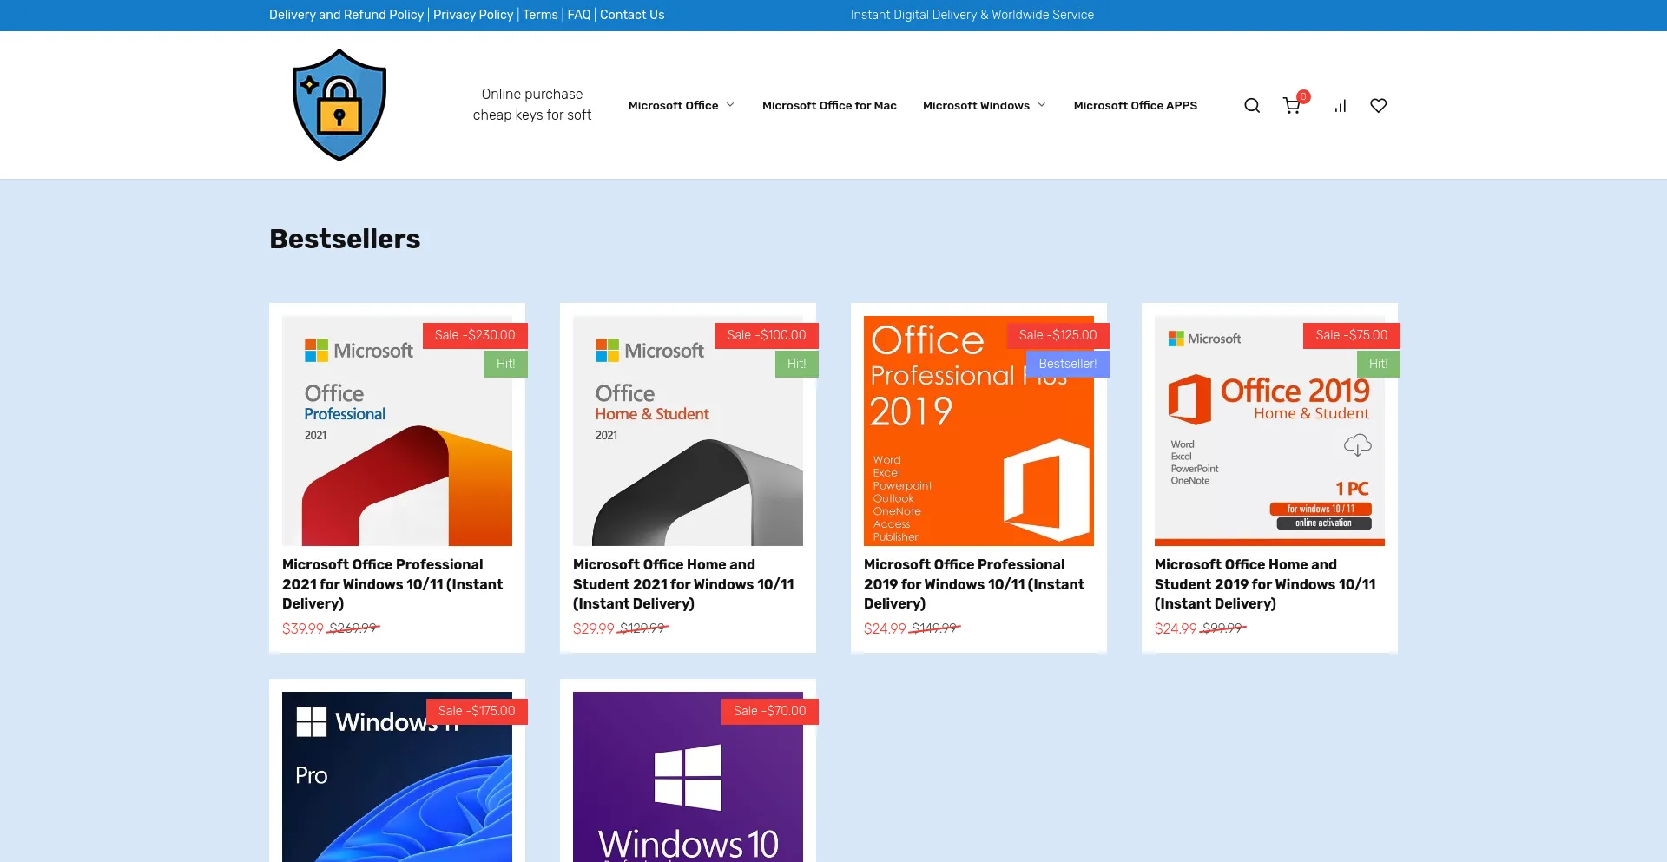
Task: Click the 'Online purchase cheap keys for soft' tagline
Action: point(532,104)
